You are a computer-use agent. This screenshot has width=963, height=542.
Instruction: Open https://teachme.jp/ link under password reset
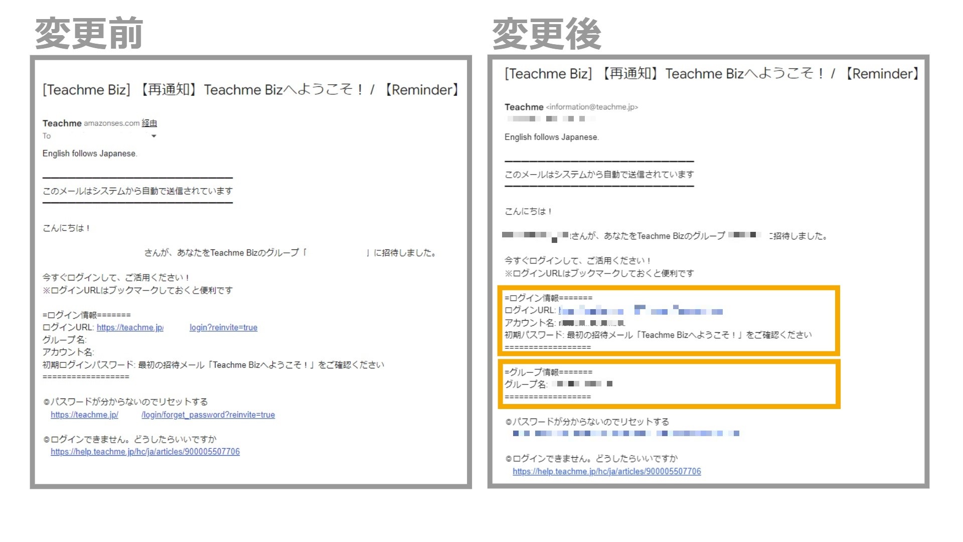click(x=84, y=415)
